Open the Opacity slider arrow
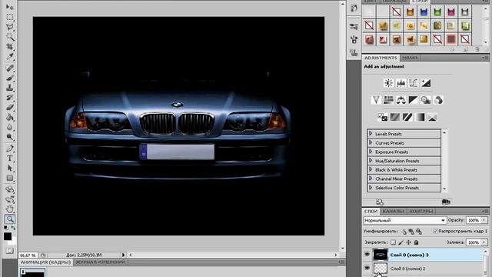The width and height of the screenshot is (492, 277). (484, 221)
